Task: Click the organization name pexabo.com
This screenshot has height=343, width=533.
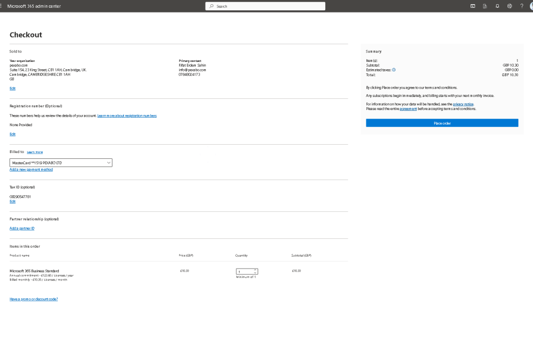Action: pyautogui.click(x=18, y=65)
